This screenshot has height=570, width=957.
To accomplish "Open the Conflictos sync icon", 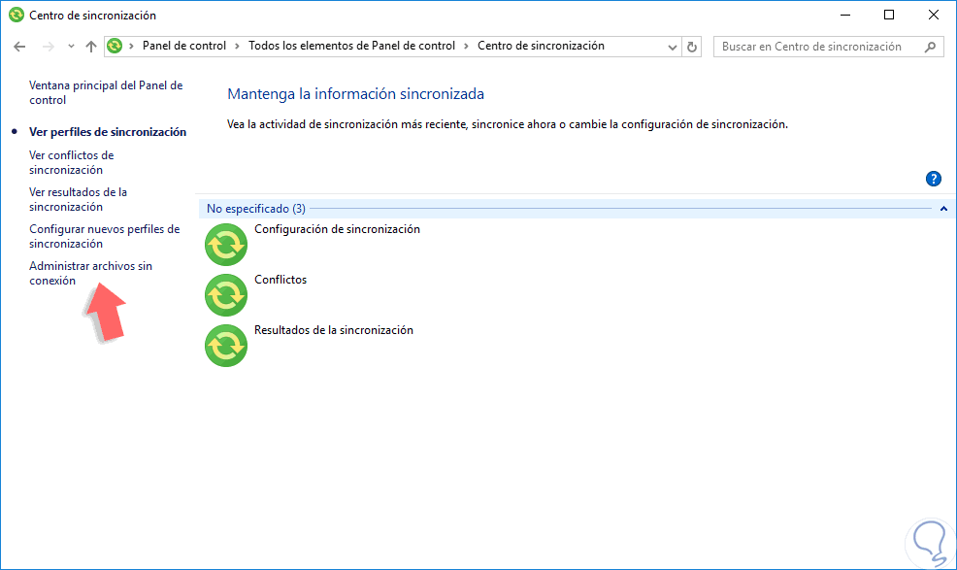I will 225,295.
